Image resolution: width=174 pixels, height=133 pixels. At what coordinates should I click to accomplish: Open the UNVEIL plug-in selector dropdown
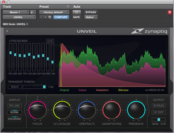tap(19, 17)
